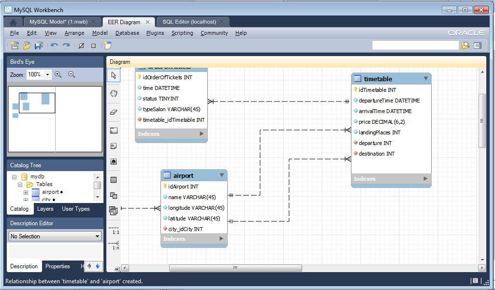Select the pointer selection tool
Image resolution: width=495 pixels, height=290 pixels.
coord(114,75)
